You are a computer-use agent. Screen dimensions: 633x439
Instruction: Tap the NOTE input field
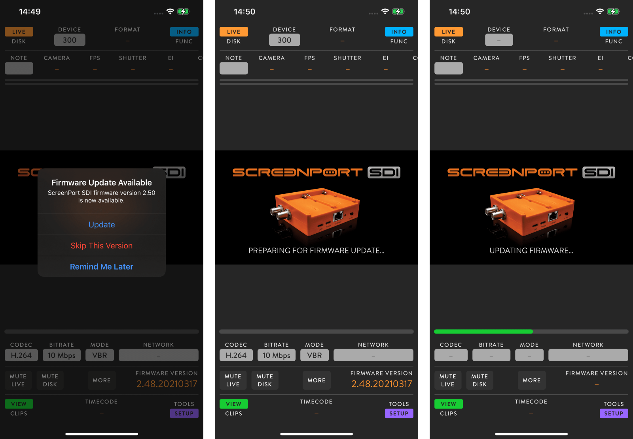(19, 68)
